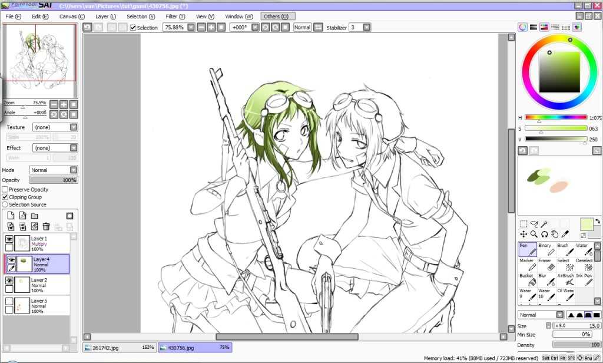The height and width of the screenshot is (363, 603).
Task: Open the Stabilizer level dropdown
Action: (x=366, y=27)
